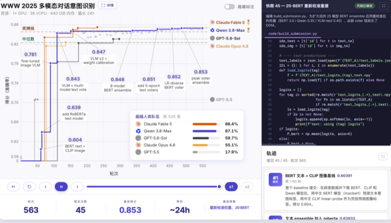Viewport: 391px width, 223px height.
Task: Click 提交 45 / 45 · 轮次 563 text
Action: (x=286, y=161)
